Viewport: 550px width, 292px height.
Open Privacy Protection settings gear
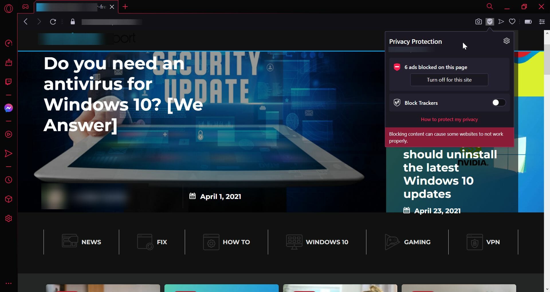click(x=506, y=41)
